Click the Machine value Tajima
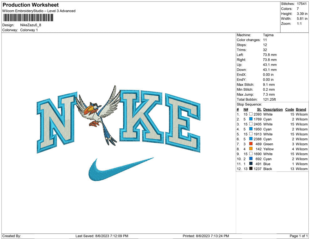Viewport: 310px width, 239px height. click(268, 35)
